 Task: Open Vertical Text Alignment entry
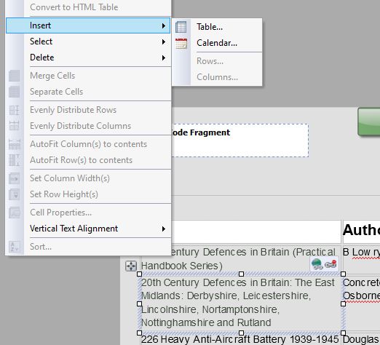(x=88, y=229)
